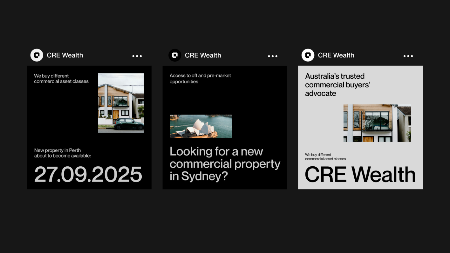Image resolution: width=450 pixels, height=253 pixels.
Task: Click the black CRE Wealth avatar on the Sydney post
Action: pos(175,55)
